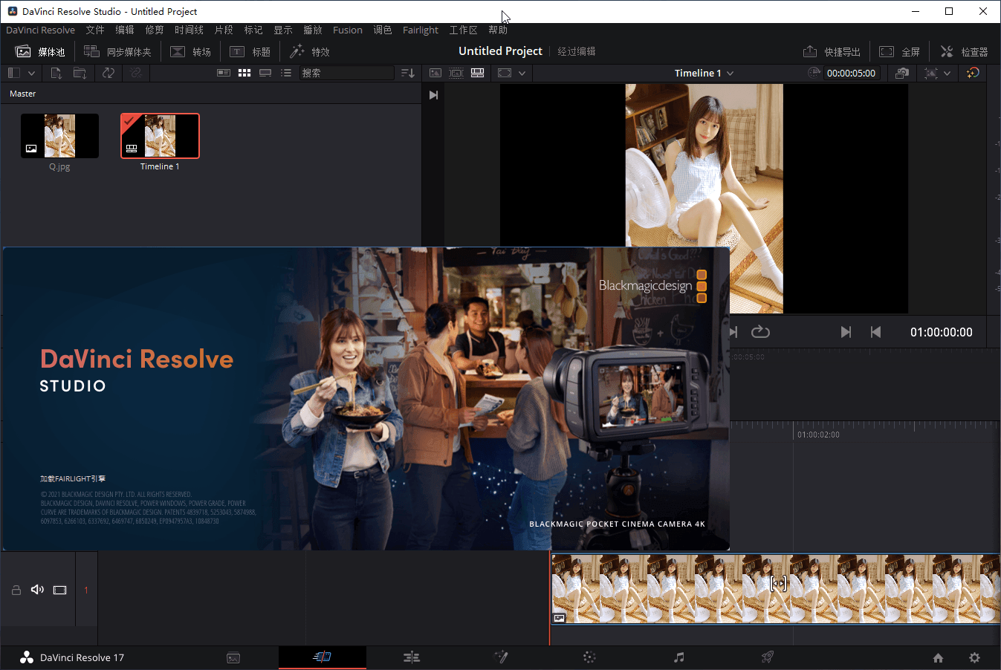Switch to the Edit page

[412, 657]
